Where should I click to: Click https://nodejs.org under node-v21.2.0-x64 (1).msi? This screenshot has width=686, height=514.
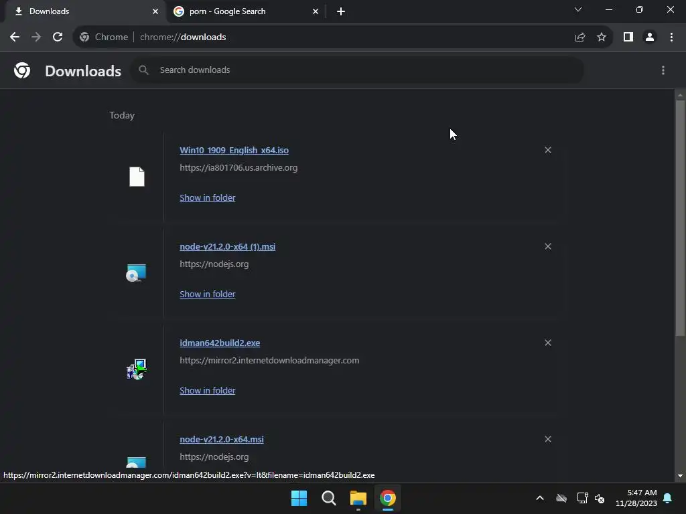point(214,264)
